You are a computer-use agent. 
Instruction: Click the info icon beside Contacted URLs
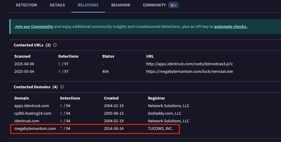point(55,45)
